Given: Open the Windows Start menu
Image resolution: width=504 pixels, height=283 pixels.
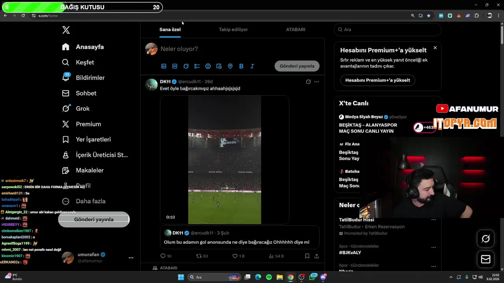Looking at the screenshot, I should click(x=181, y=277).
